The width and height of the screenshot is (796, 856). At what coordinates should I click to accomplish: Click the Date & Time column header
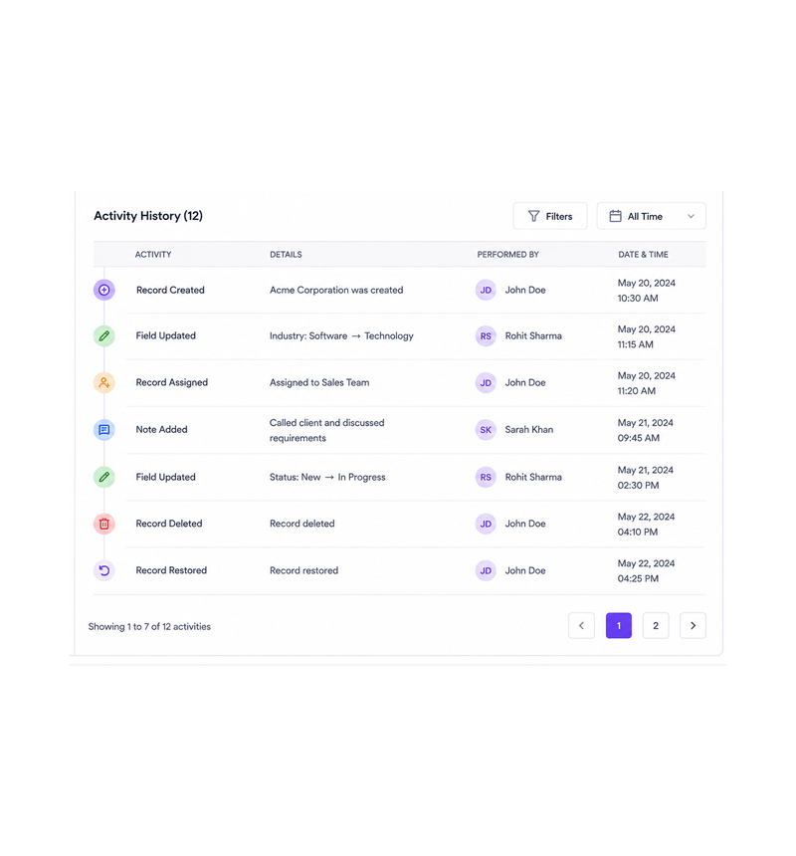(643, 255)
